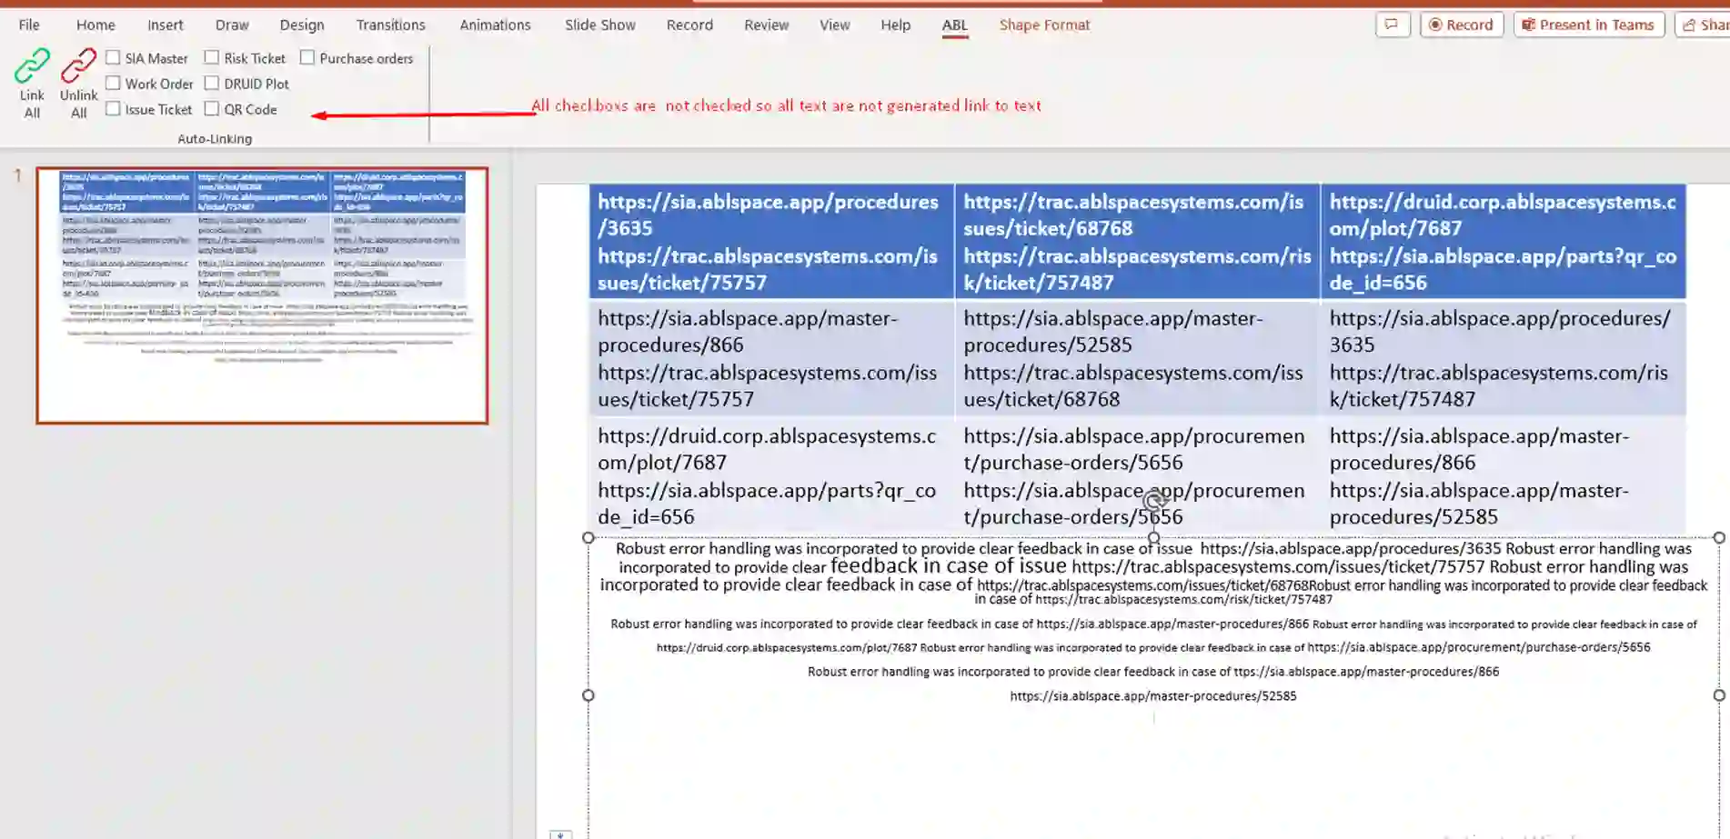The height and width of the screenshot is (839, 1730).
Task: Click Present in Teams button
Action: pyautogui.click(x=1589, y=25)
